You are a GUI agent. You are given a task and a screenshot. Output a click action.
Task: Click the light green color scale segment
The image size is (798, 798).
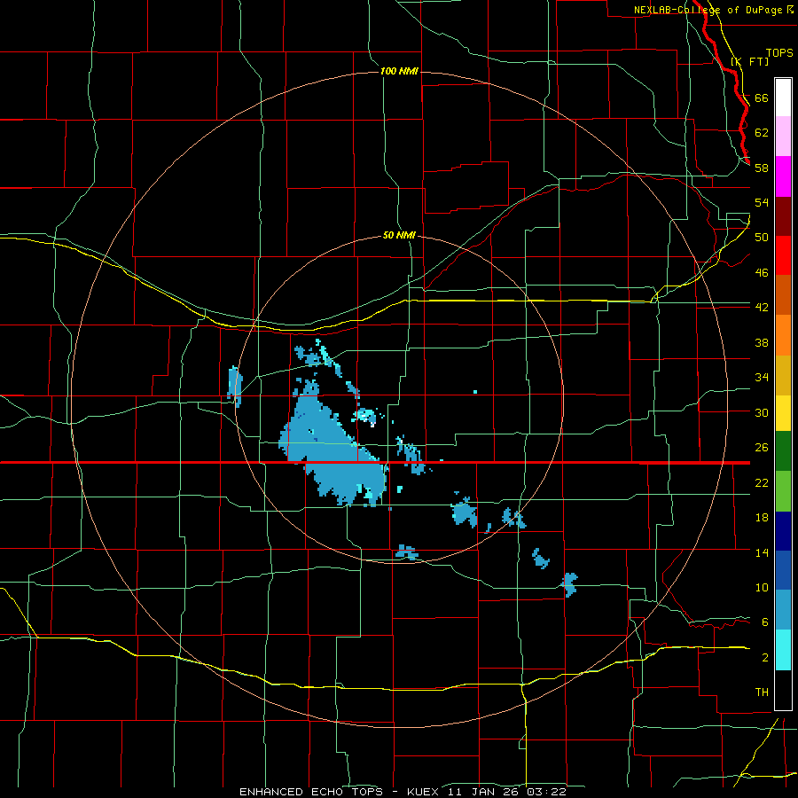783,491
